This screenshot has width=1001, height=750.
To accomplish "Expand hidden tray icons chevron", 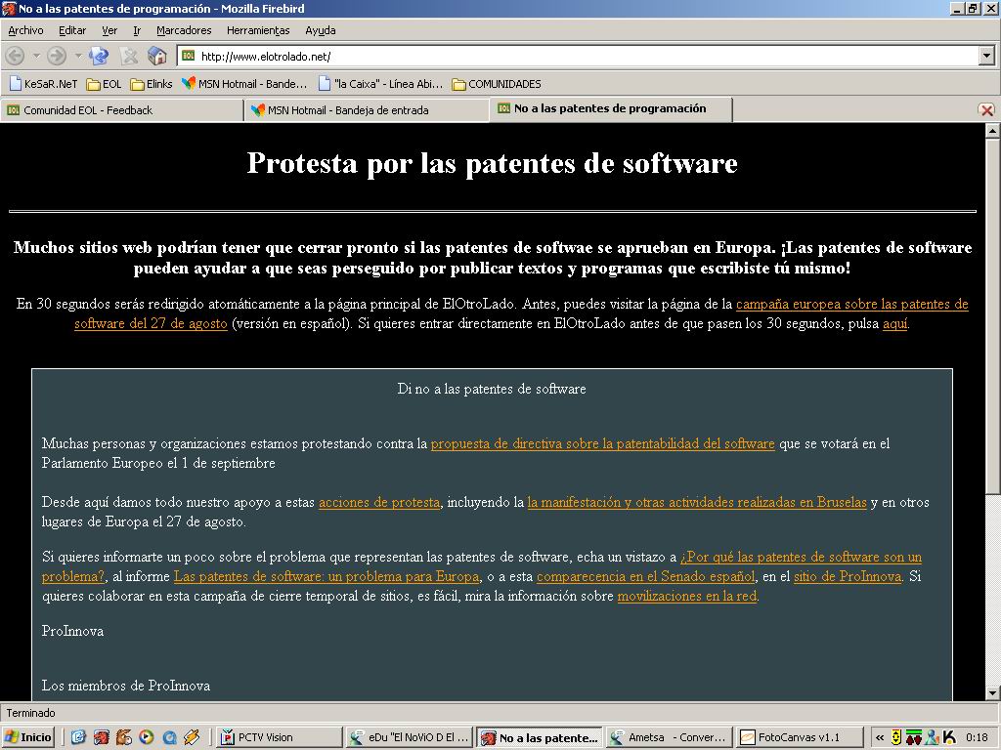I will point(879,738).
